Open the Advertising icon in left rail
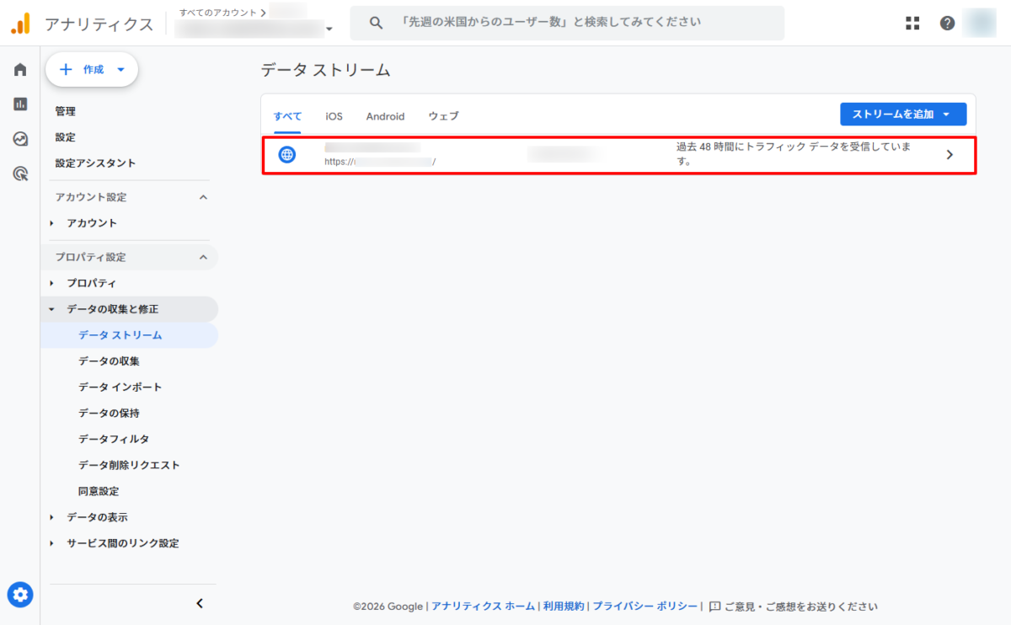This screenshot has height=625, width=1011. [20, 174]
